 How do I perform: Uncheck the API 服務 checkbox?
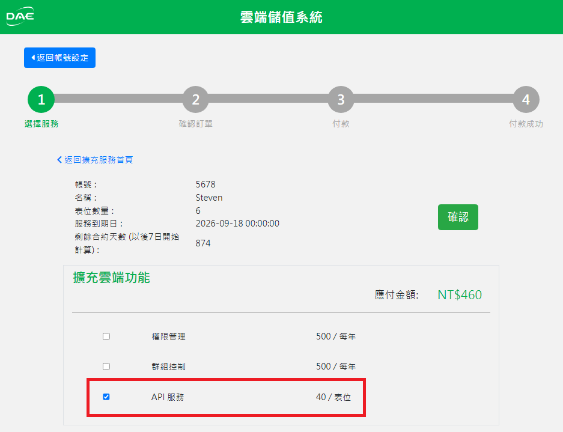[x=106, y=397]
